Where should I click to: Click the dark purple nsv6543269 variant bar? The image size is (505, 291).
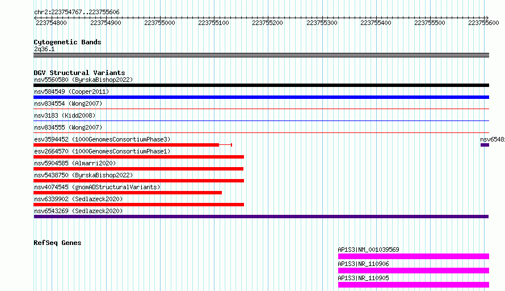tap(261, 217)
